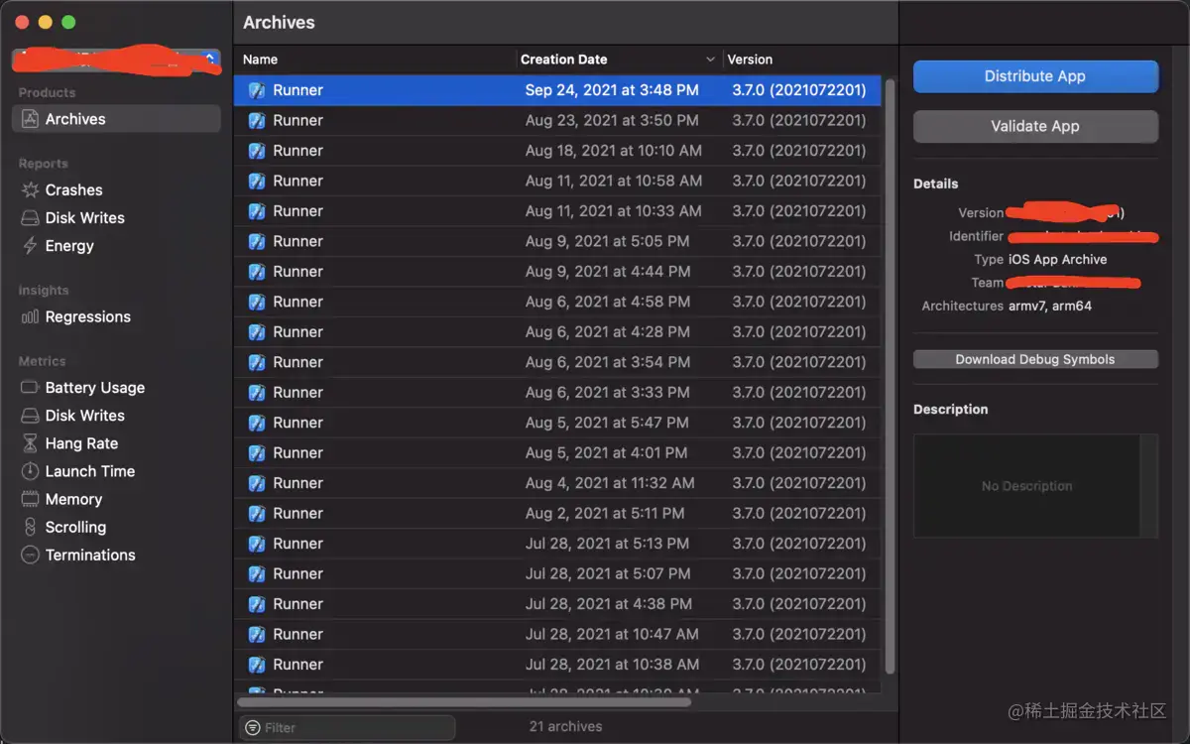Click the Runner icon dated Aug 5 at 5:47 PM
Screen dimensions: 1190x744
tap(257, 423)
